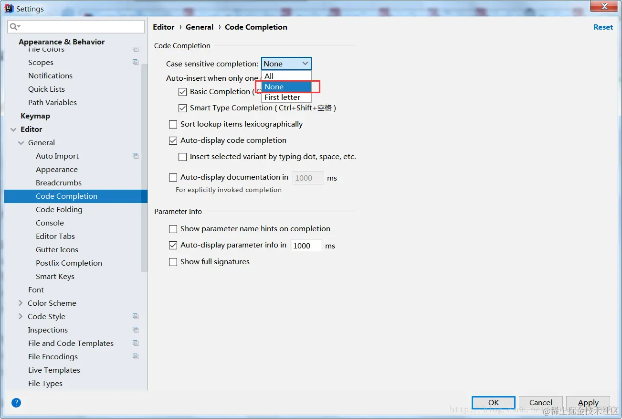Select File Types in the tree
Image resolution: width=622 pixels, height=419 pixels.
(x=45, y=384)
